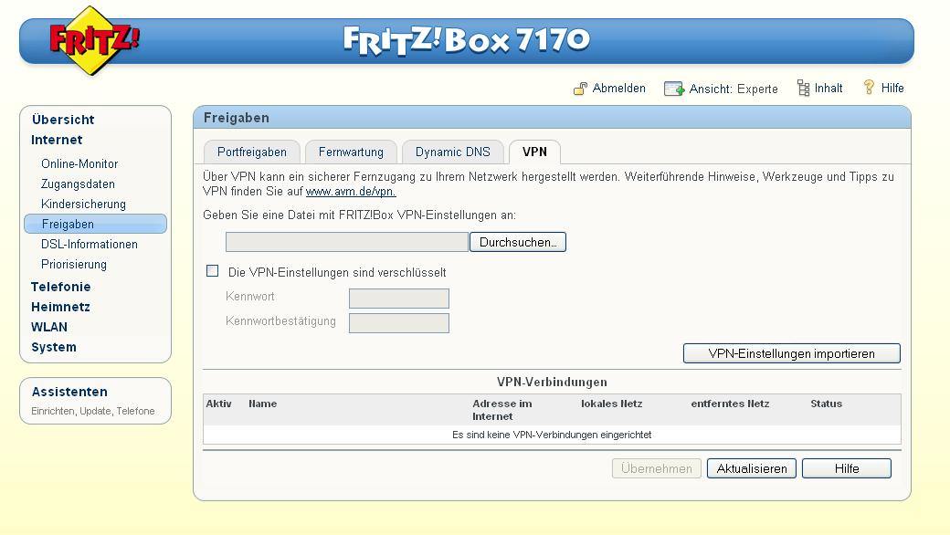950x535 pixels.
Task: Click Durchsuchen... browse button
Action: pos(517,242)
